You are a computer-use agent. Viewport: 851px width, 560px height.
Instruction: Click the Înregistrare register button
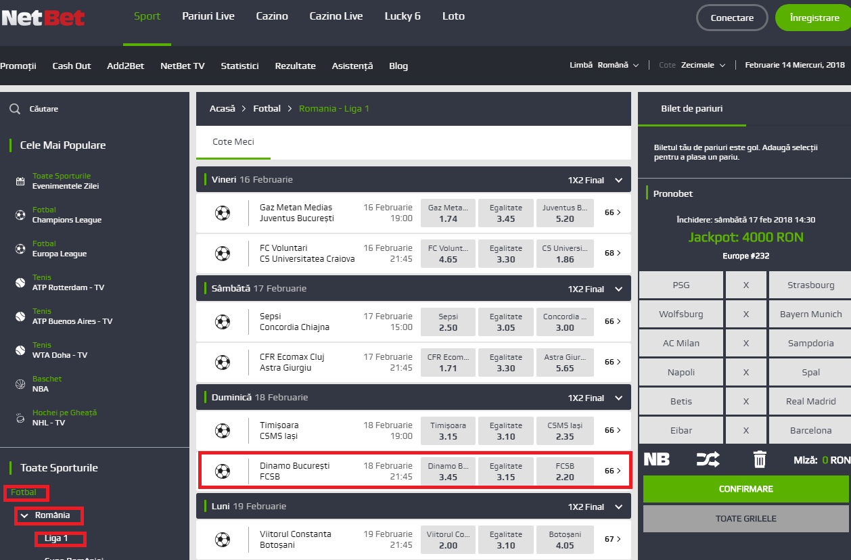pos(813,18)
